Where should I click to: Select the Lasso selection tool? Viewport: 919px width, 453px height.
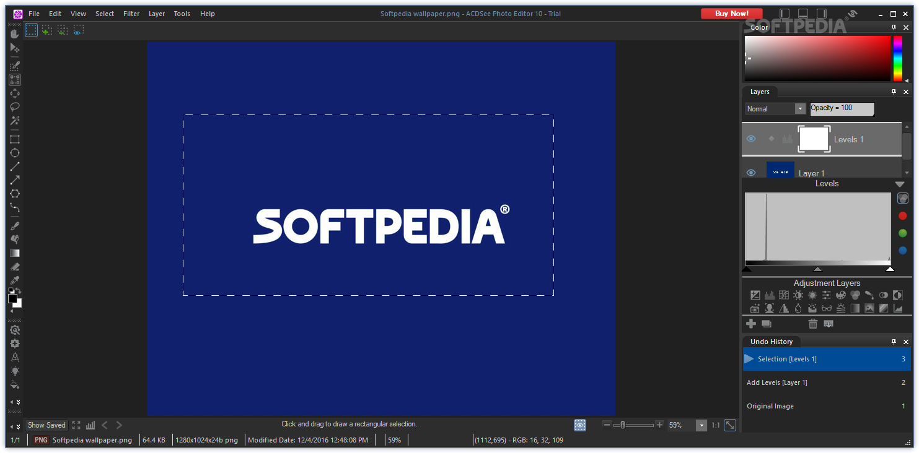point(15,106)
